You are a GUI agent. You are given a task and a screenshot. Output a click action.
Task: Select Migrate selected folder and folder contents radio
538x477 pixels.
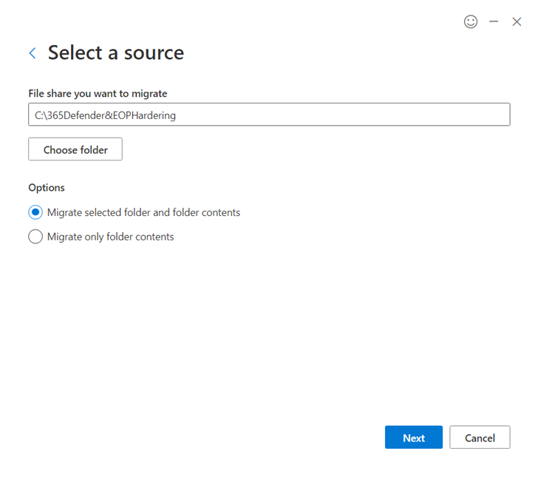(35, 212)
